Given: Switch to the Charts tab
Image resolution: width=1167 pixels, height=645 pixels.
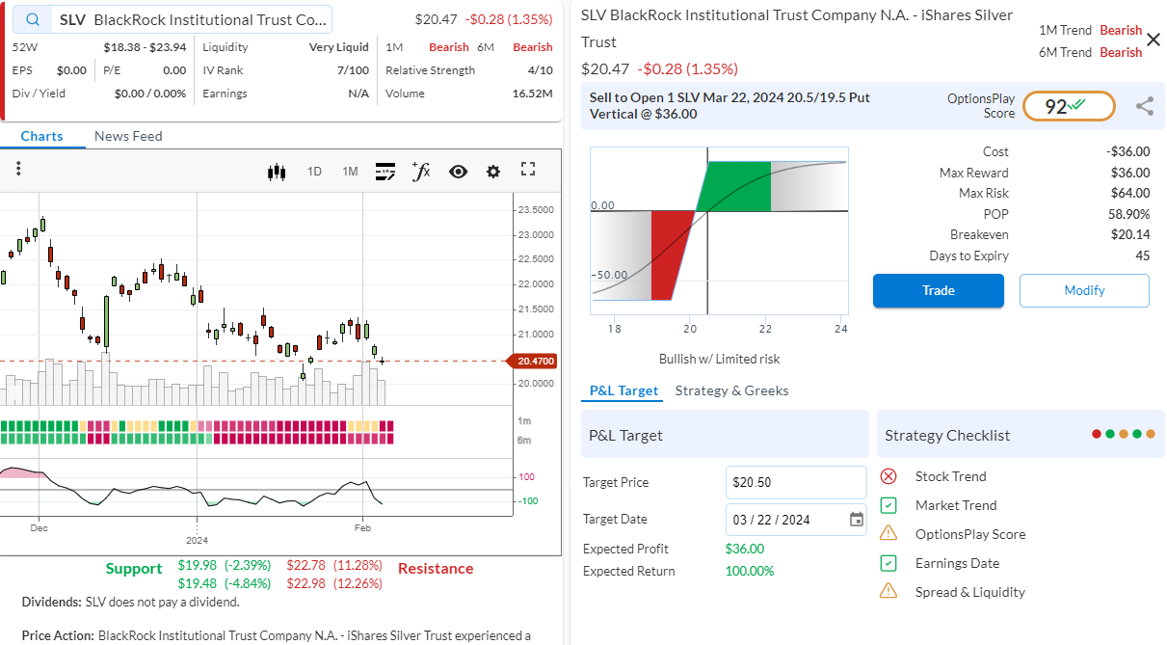Looking at the screenshot, I should coord(41,136).
